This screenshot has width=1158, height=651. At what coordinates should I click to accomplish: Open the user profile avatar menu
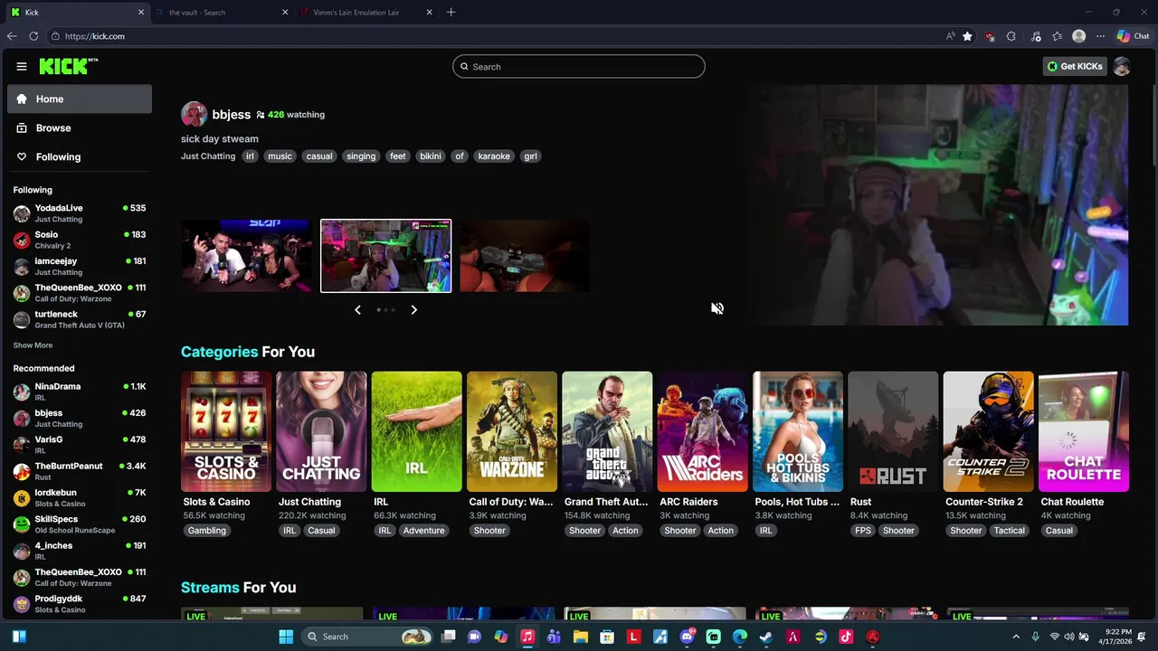(x=1122, y=66)
